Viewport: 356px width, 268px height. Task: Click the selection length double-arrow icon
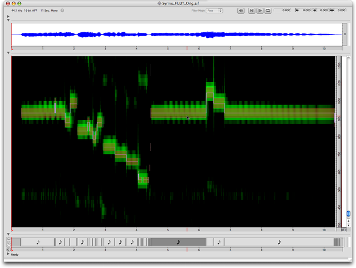[x=332, y=10]
